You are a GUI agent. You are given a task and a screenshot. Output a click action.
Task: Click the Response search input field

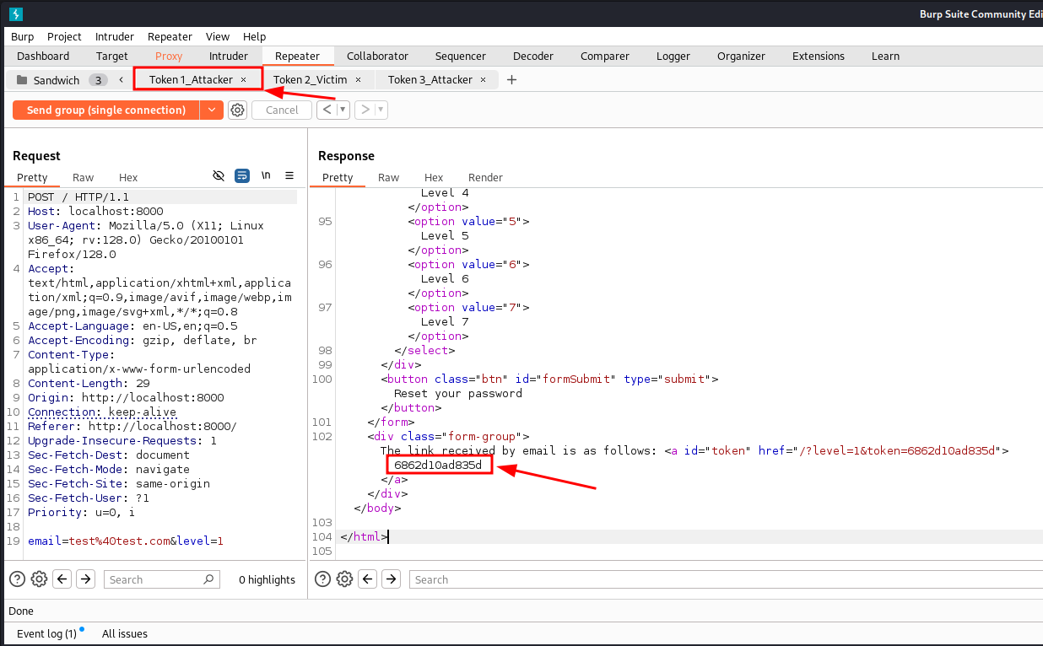pos(726,579)
